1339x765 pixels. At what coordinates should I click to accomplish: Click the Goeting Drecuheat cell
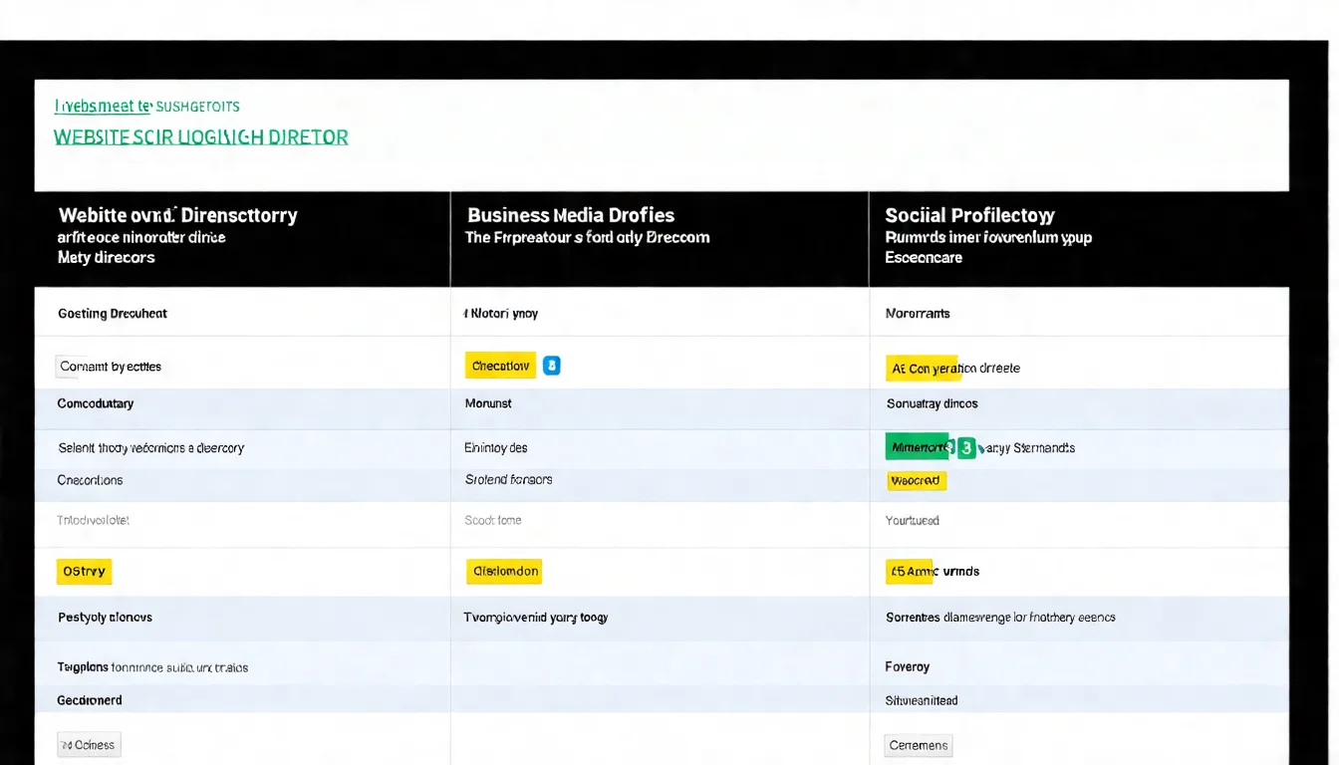113,314
